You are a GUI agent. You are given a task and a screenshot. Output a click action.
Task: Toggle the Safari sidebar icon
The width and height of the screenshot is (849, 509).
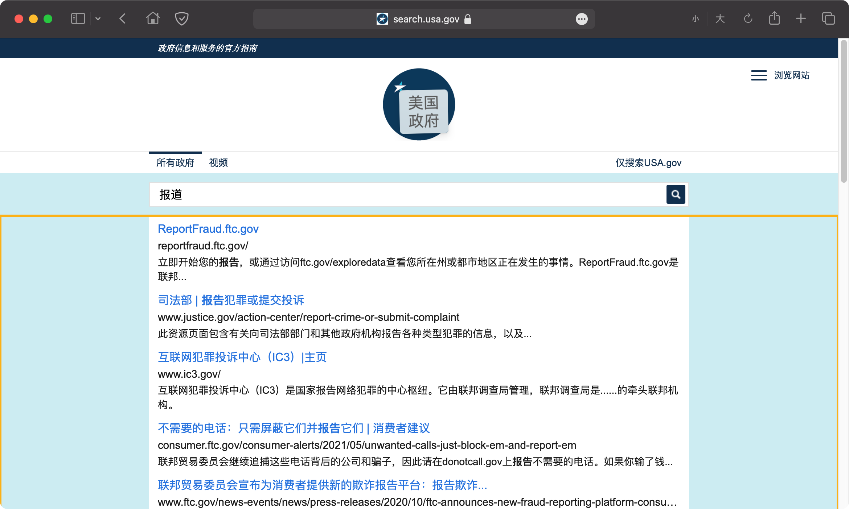click(x=78, y=18)
